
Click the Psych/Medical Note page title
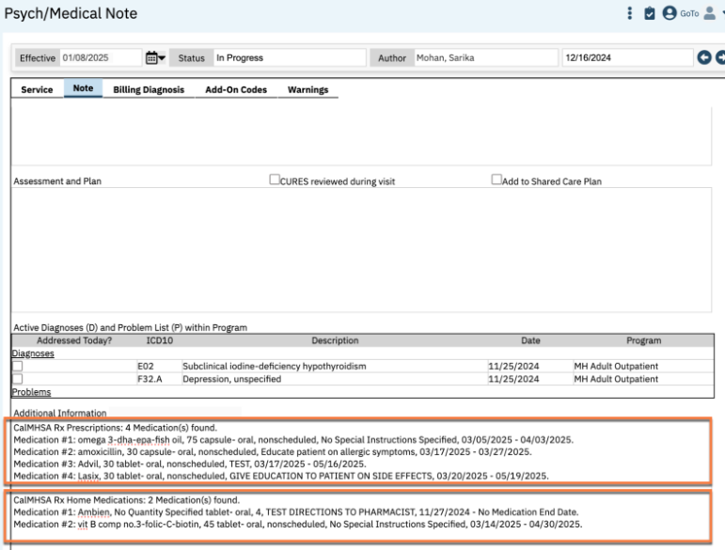click(71, 13)
